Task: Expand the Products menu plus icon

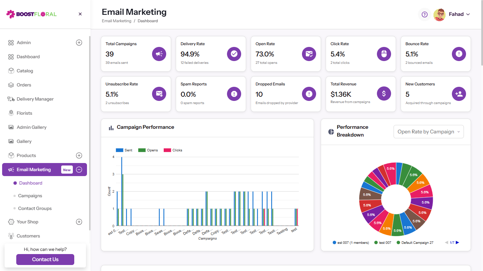Action: click(x=79, y=156)
